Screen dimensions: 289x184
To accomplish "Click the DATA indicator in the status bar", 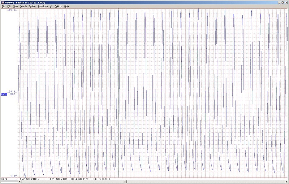I will pos(4,179).
